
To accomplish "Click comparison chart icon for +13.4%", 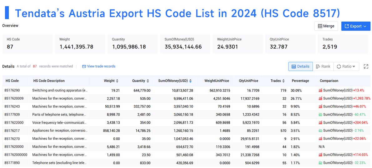I will point(320,91).
